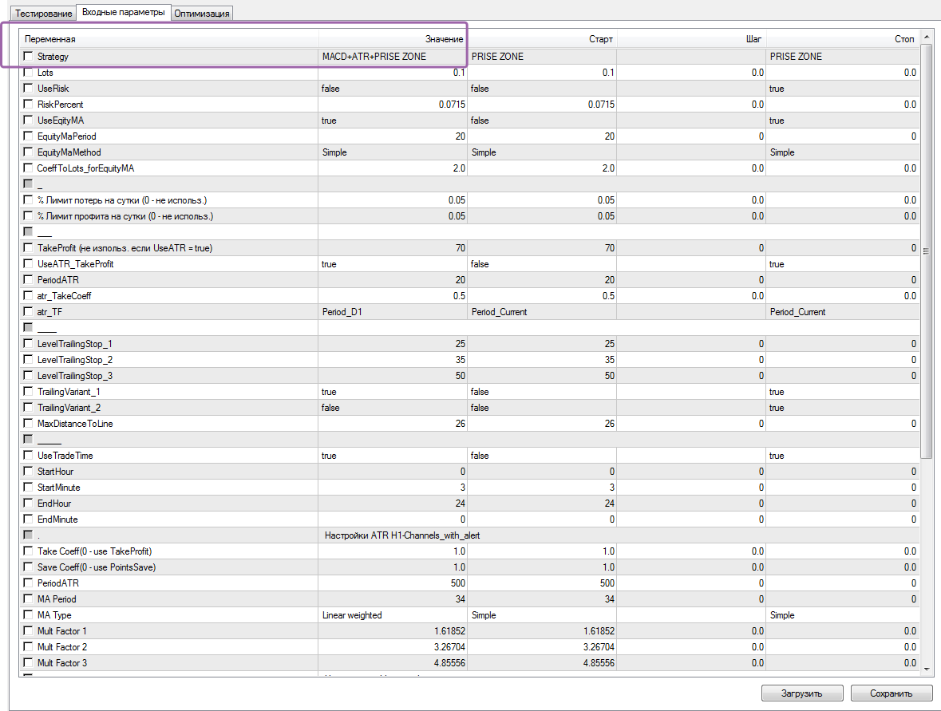The height and width of the screenshot is (711, 941).
Task: Select Mult Factor 2 value 3.26704
Action: click(x=393, y=647)
